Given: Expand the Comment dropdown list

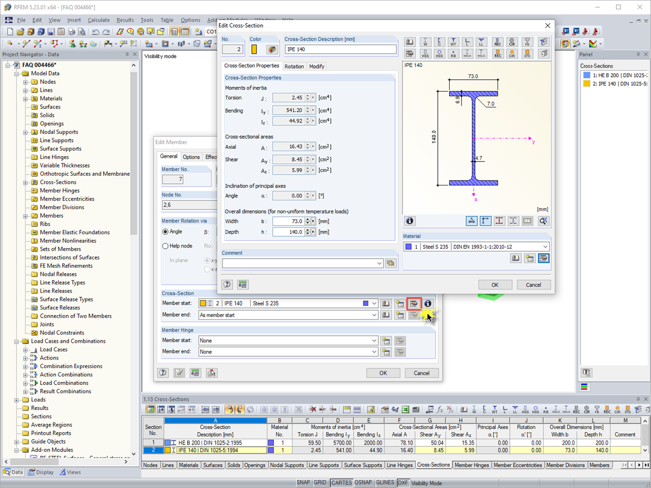Looking at the screenshot, I should (x=379, y=264).
